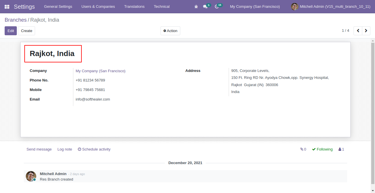Click the December 20, 2021 date separator
This screenshot has width=375, height=193.
point(185,163)
